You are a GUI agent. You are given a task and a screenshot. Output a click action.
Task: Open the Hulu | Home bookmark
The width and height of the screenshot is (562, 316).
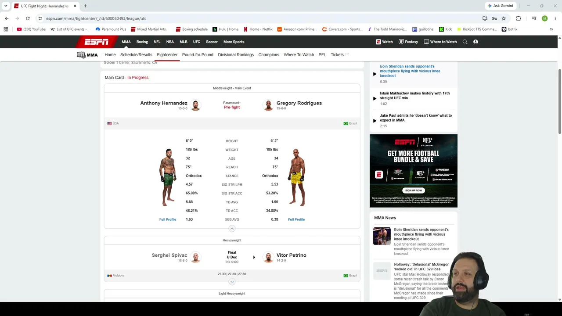tap(226, 29)
